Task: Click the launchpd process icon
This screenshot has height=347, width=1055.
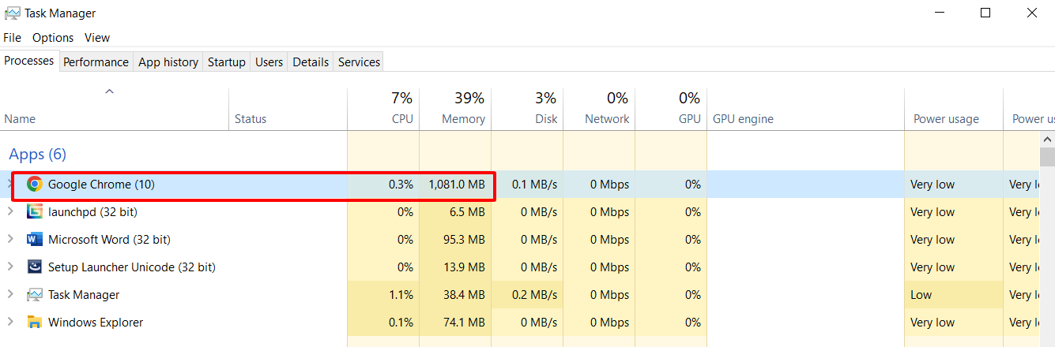Action: (x=34, y=212)
